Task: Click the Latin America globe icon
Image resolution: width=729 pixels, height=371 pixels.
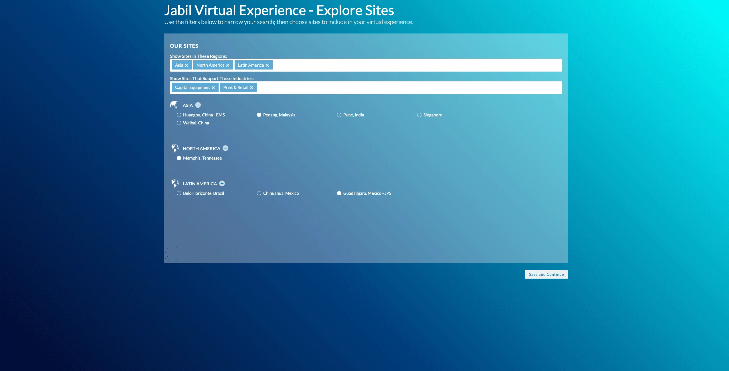Action: click(x=175, y=183)
